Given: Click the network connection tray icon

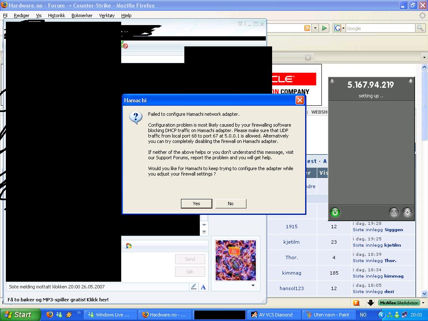Looking at the screenshot, I should (x=404, y=315).
